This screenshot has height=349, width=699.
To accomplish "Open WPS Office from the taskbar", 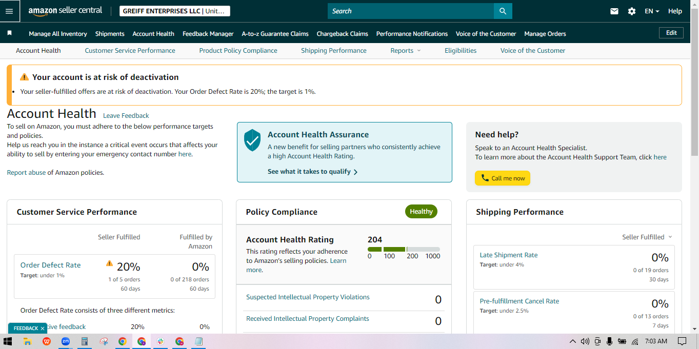I will 47,341.
